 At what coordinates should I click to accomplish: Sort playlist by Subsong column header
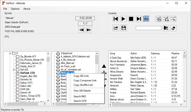160,53
